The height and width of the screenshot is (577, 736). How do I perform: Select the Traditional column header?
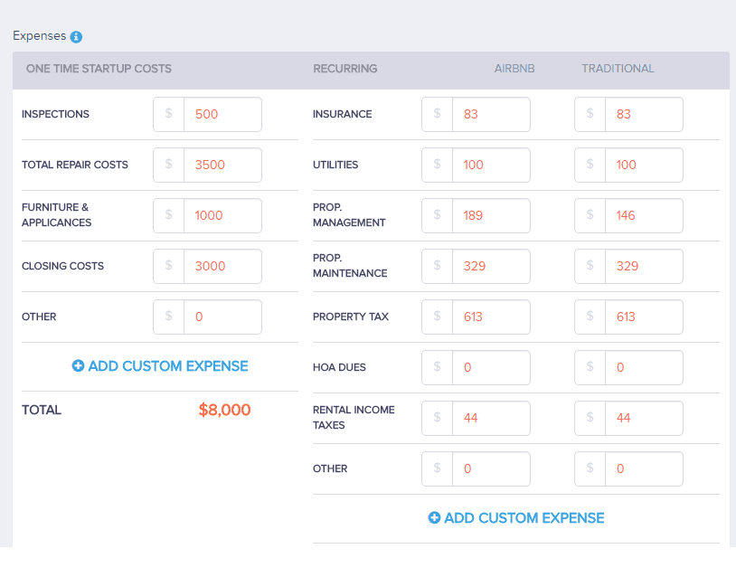click(x=618, y=69)
